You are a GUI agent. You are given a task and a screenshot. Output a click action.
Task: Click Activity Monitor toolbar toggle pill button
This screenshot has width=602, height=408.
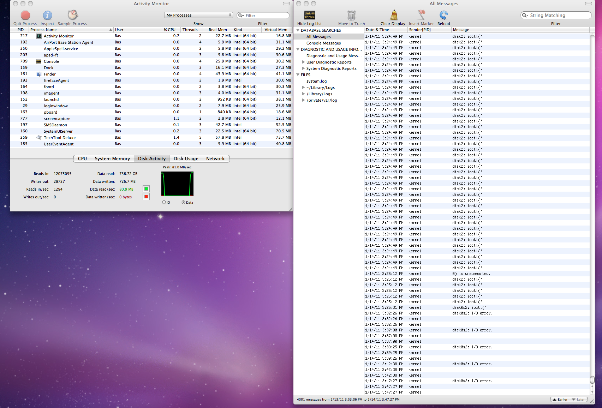coord(286,4)
